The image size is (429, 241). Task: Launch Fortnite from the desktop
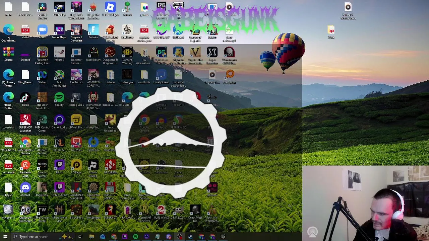click(x=93, y=32)
